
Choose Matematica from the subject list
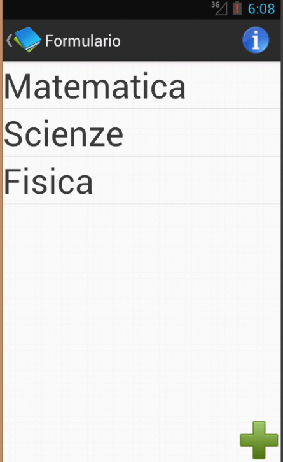[141, 86]
